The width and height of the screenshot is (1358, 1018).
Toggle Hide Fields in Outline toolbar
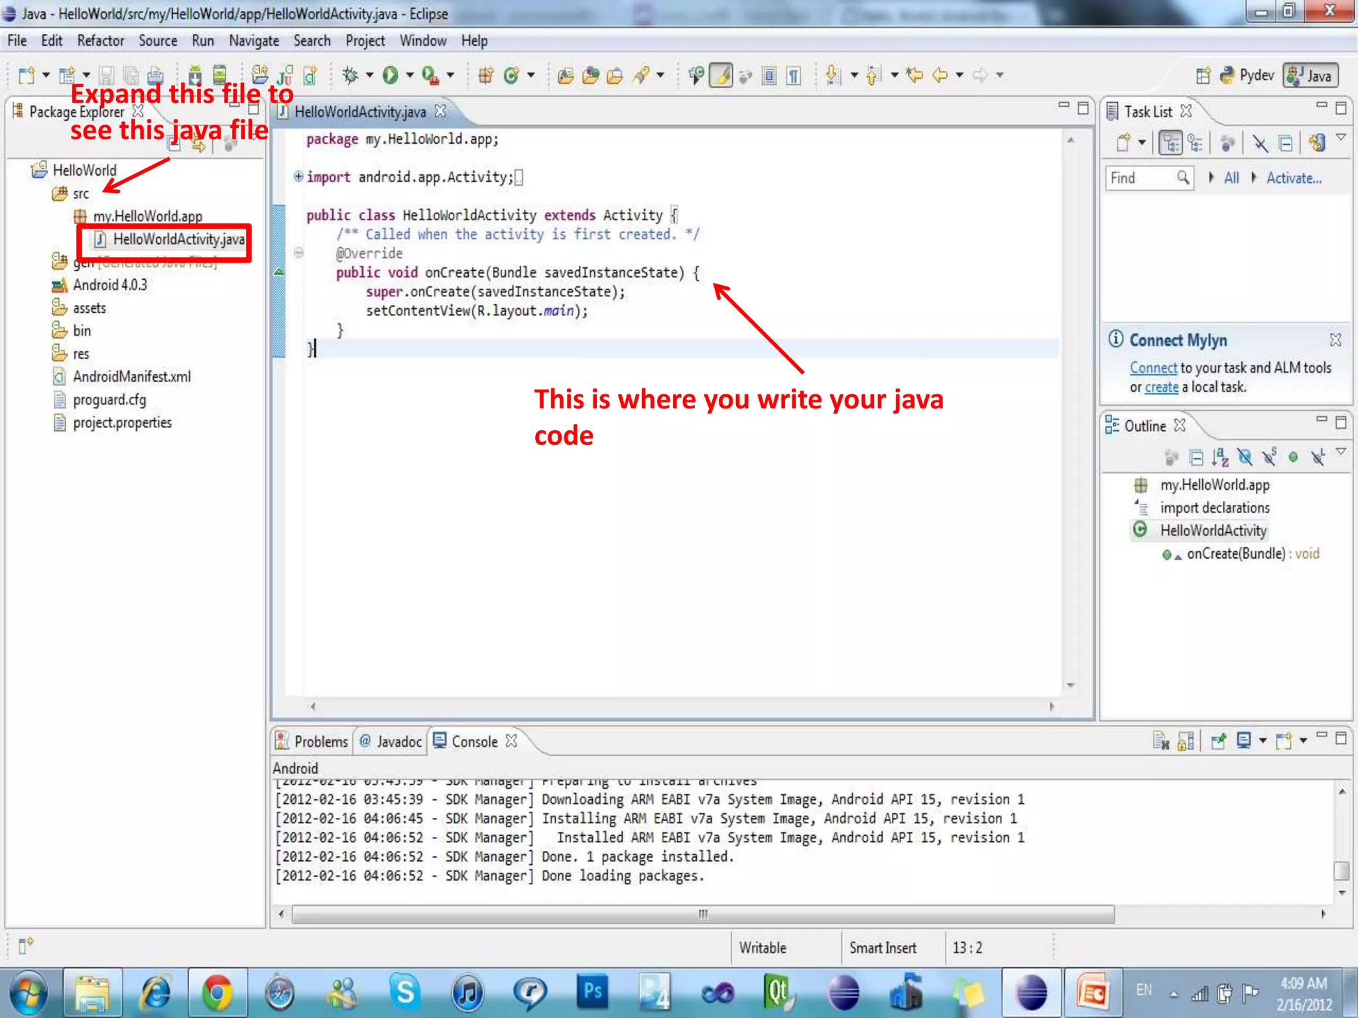point(1245,457)
